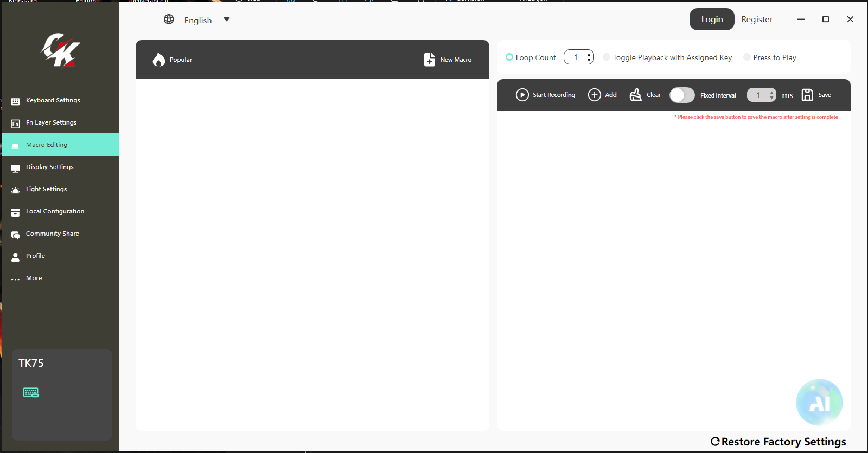This screenshot has height=453, width=868.
Task: Select Toggle Playback with Assigned Key option
Action: pos(607,57)
